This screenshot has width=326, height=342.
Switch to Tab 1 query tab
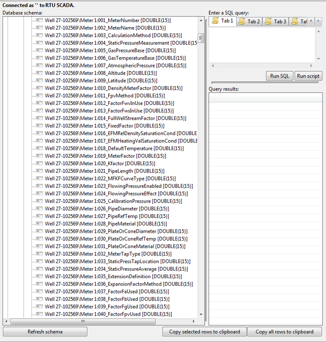tap(223, 21)
